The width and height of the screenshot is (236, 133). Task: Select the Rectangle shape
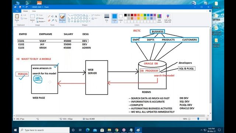click(x=78, y=16)
